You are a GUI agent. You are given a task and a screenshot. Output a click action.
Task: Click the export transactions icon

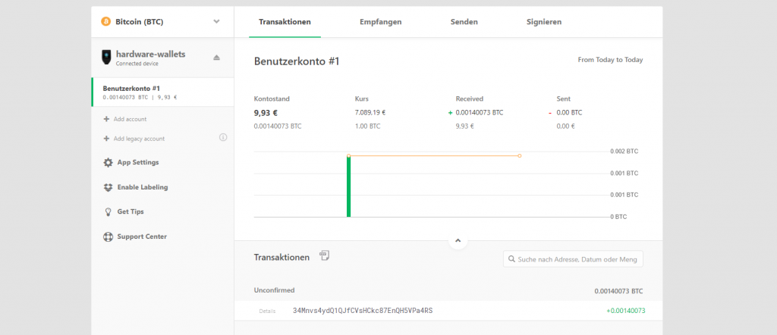tap(324, 256)
